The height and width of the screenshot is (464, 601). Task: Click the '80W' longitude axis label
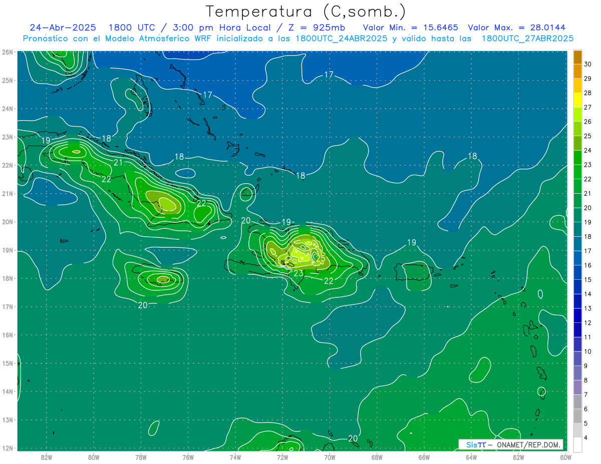click(94, 457)
